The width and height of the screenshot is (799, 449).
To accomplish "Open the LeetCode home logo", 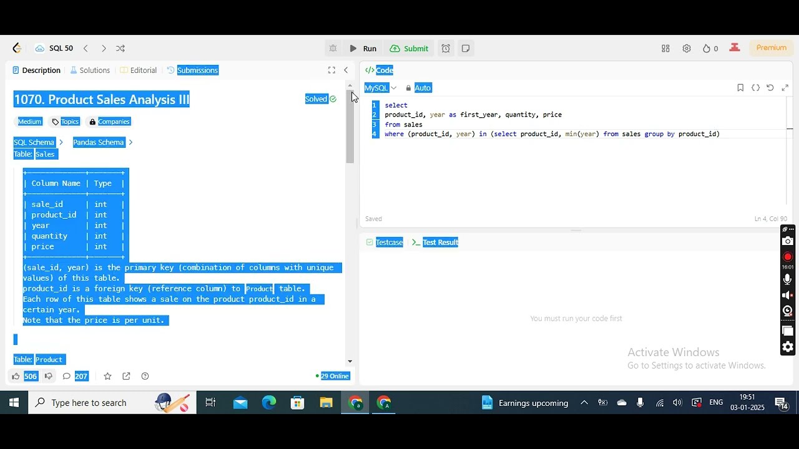I will (x=17, y=48).
